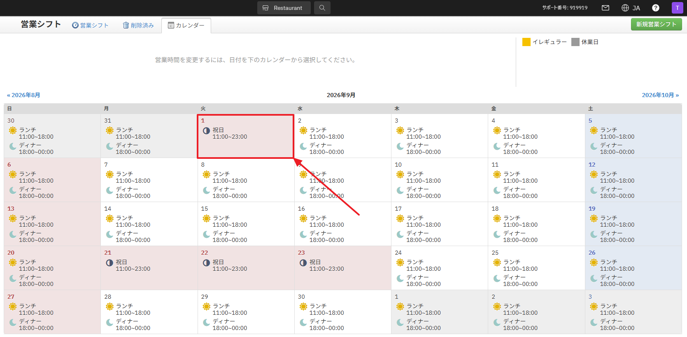
Task: Click ディナー label on October 2
Action: click(515, 321)
